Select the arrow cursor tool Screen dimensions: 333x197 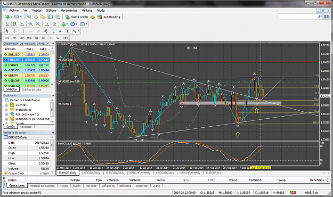point(7,31)
